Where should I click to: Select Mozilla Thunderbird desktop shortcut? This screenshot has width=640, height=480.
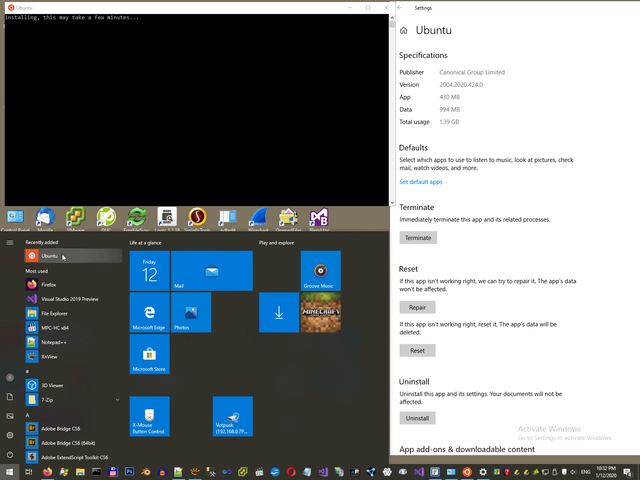(x=45, y=220)
